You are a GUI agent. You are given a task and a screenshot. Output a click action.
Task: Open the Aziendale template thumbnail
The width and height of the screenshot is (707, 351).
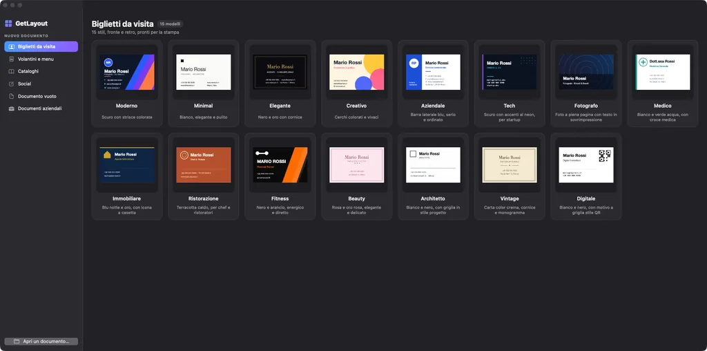pyautogui.click(x=433, y=72)
